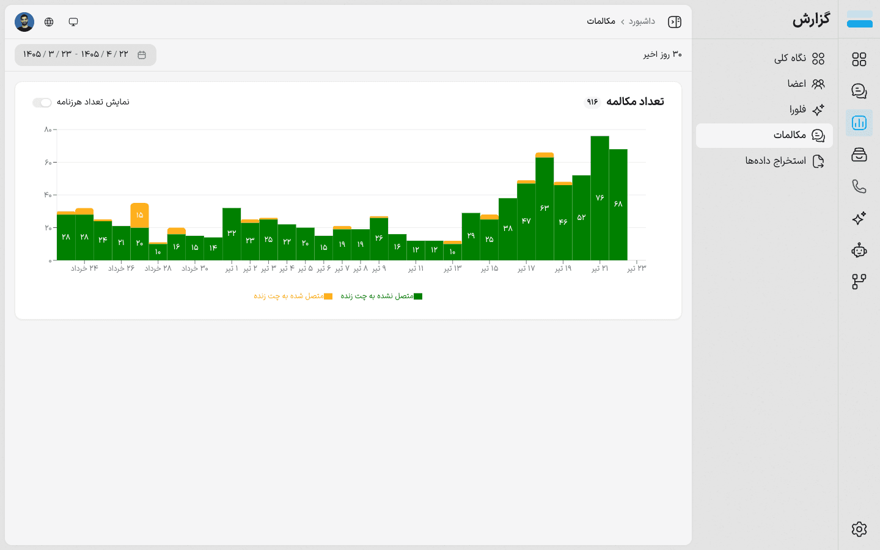Toggle sidebar panel collapse icon

(x=675, y=22)
